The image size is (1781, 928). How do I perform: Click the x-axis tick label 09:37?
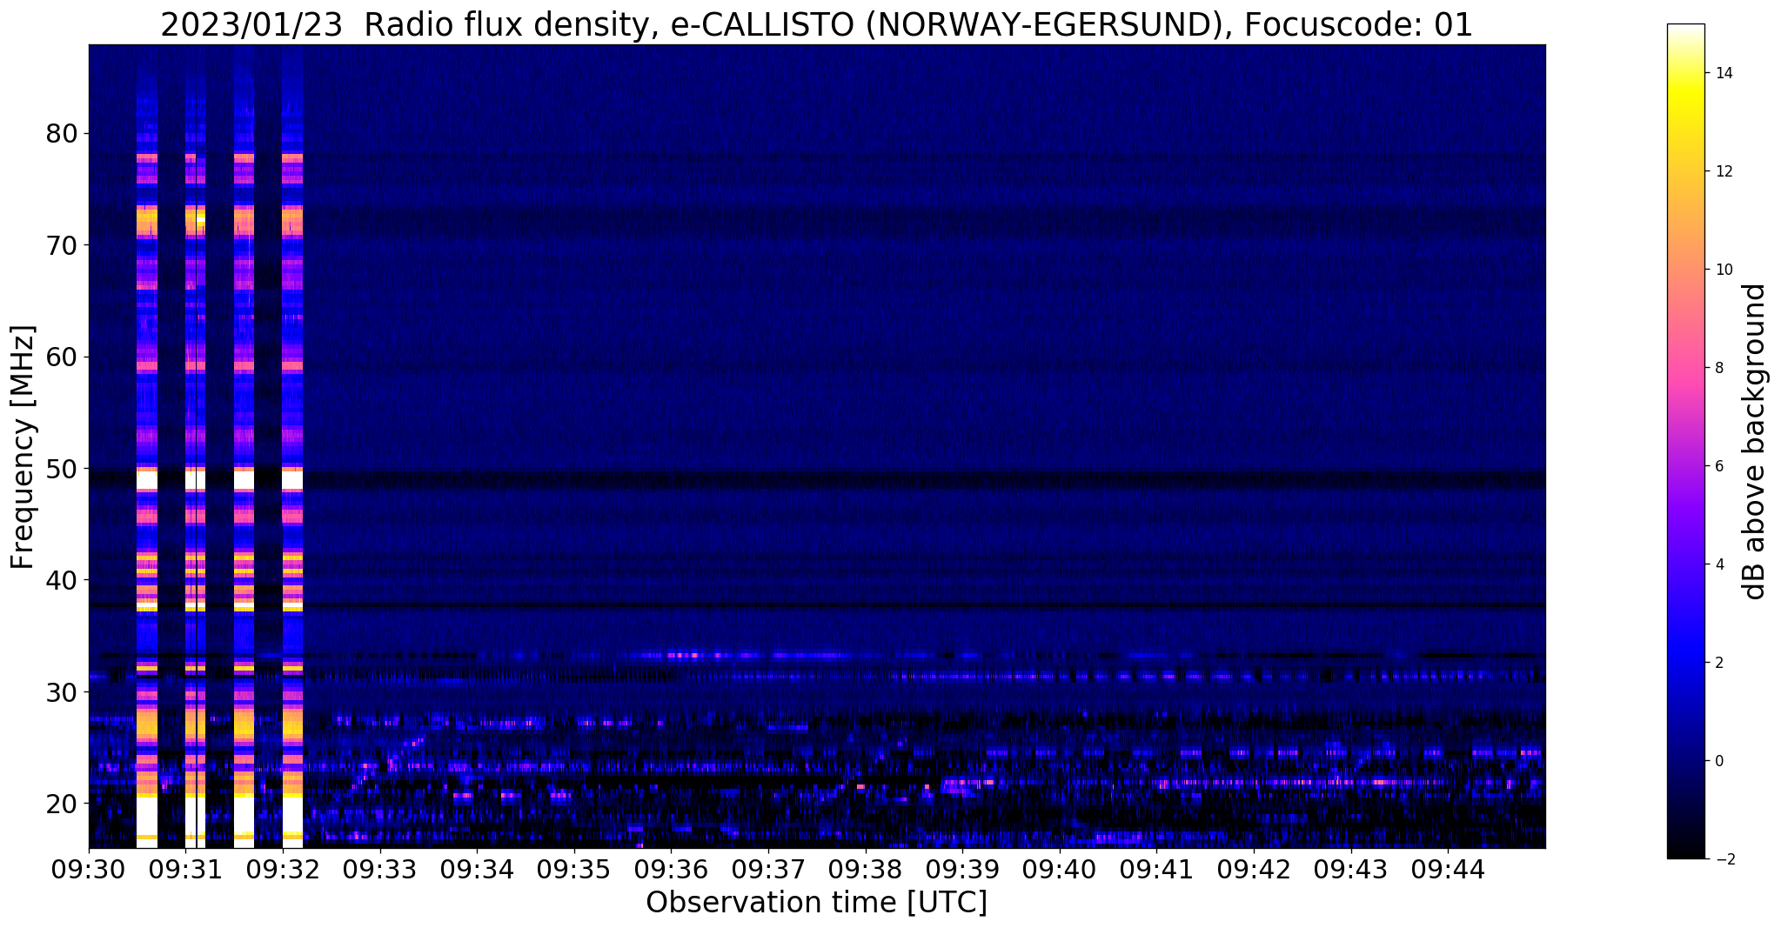click(x=768, y=870)
